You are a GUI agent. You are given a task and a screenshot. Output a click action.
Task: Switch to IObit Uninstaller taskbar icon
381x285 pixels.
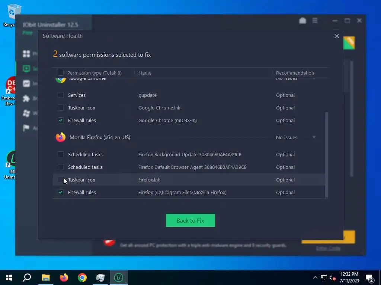click(x=119, y=278)
